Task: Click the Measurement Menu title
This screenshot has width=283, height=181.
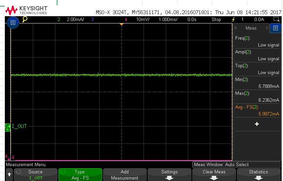Action: (x=26, y=164)
